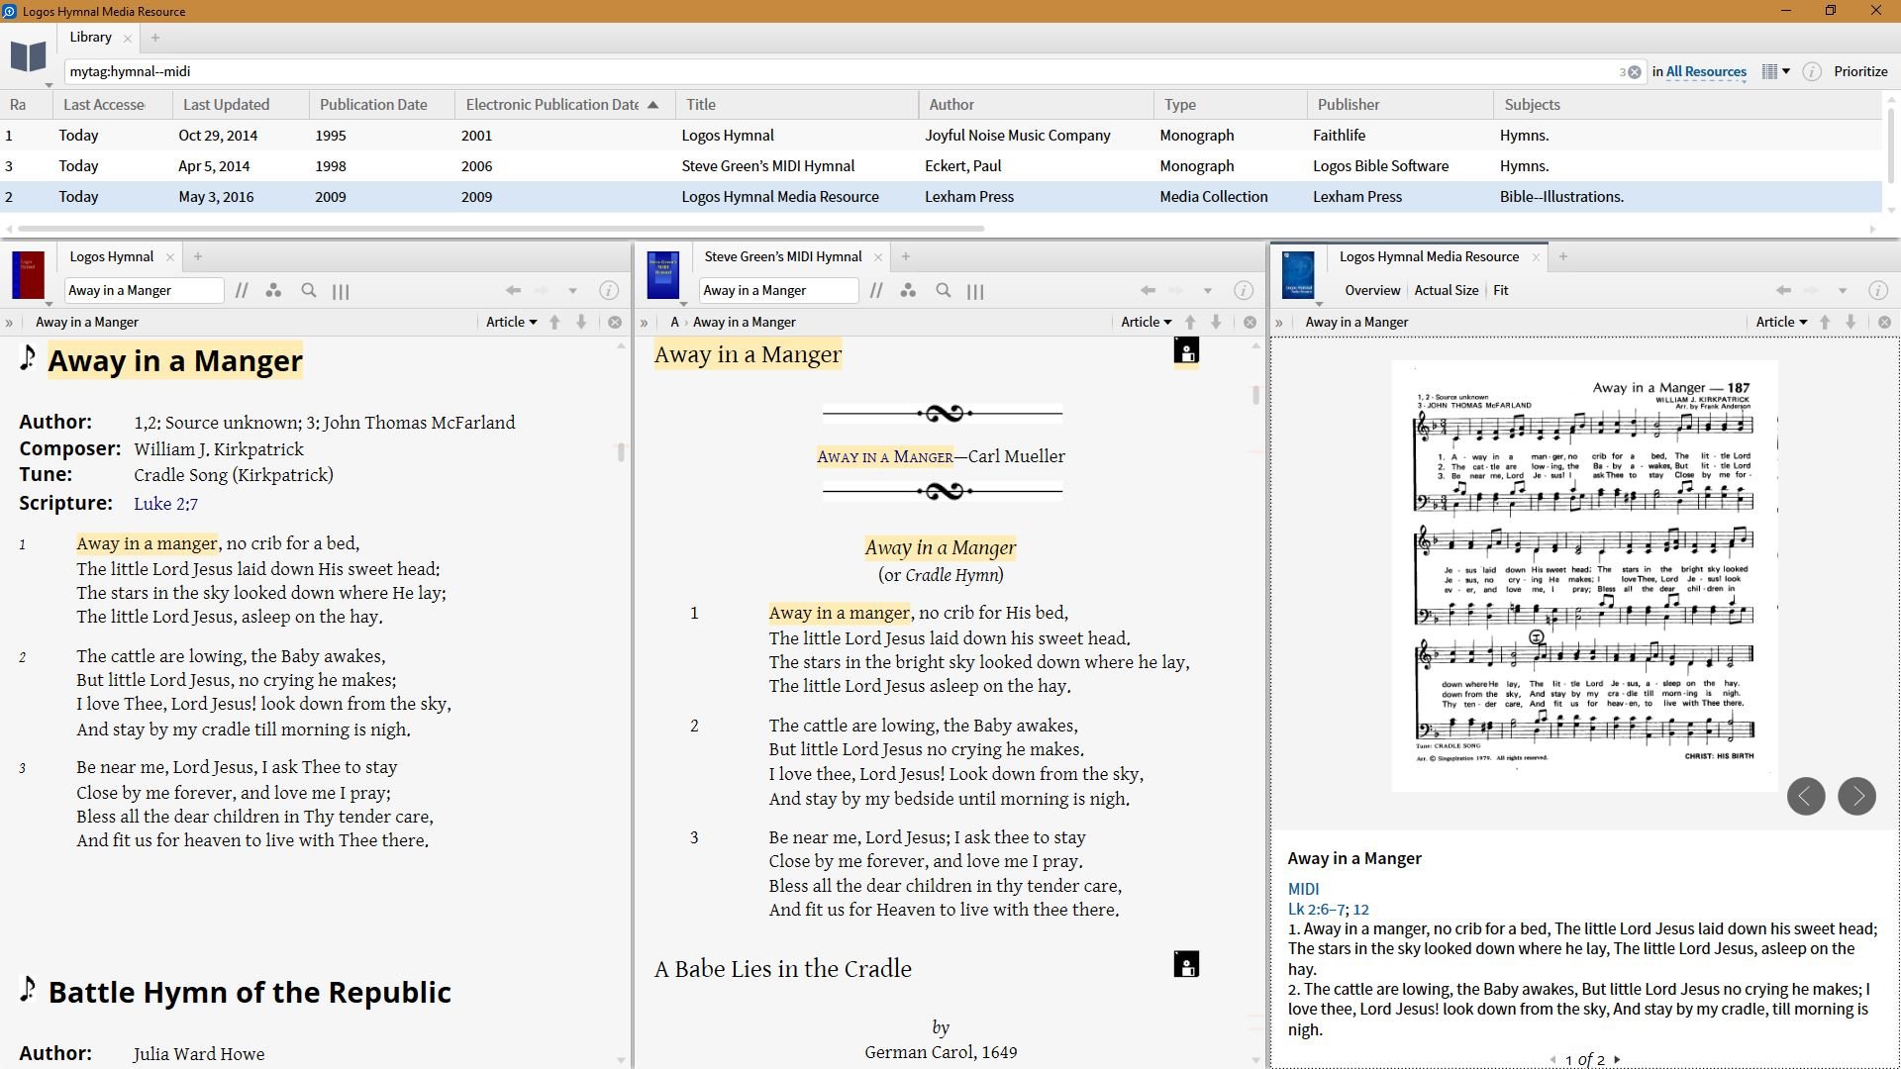Play MIDI icon beside A Babe Lies in the Cradle
This screenshot has height=1069, width=1901.
pos(1186,964)
